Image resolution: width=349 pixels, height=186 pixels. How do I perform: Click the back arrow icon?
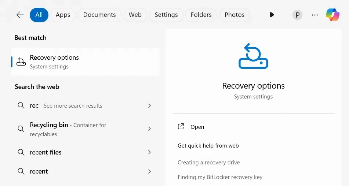[20, 15]
